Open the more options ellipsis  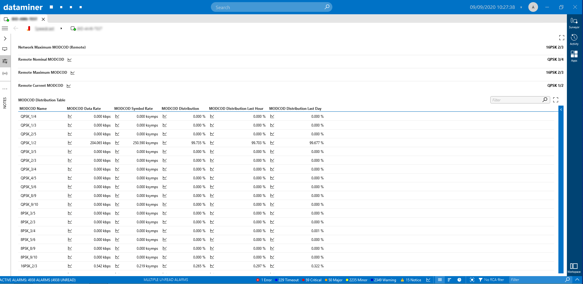5,89
